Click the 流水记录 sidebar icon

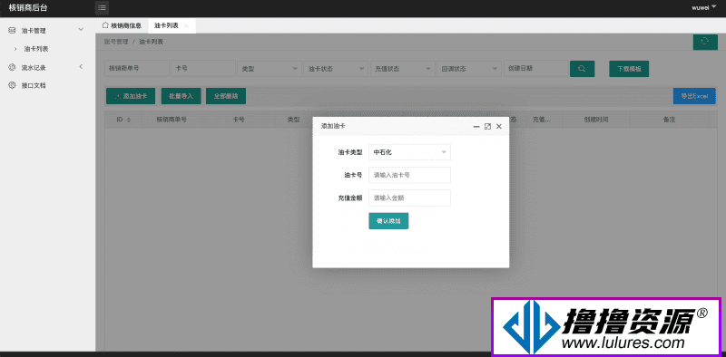click(x=12, y=68)
